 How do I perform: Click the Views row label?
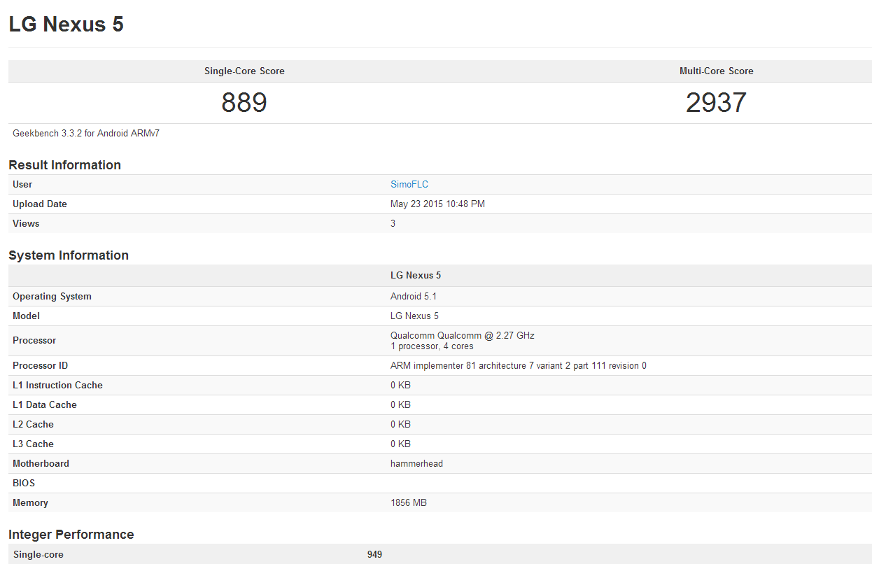pos(26,224)
